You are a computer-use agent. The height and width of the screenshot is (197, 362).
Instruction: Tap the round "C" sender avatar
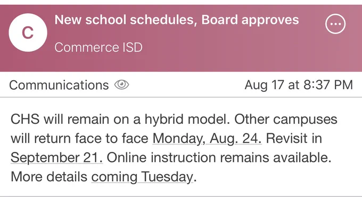click(x=28, y=32)
